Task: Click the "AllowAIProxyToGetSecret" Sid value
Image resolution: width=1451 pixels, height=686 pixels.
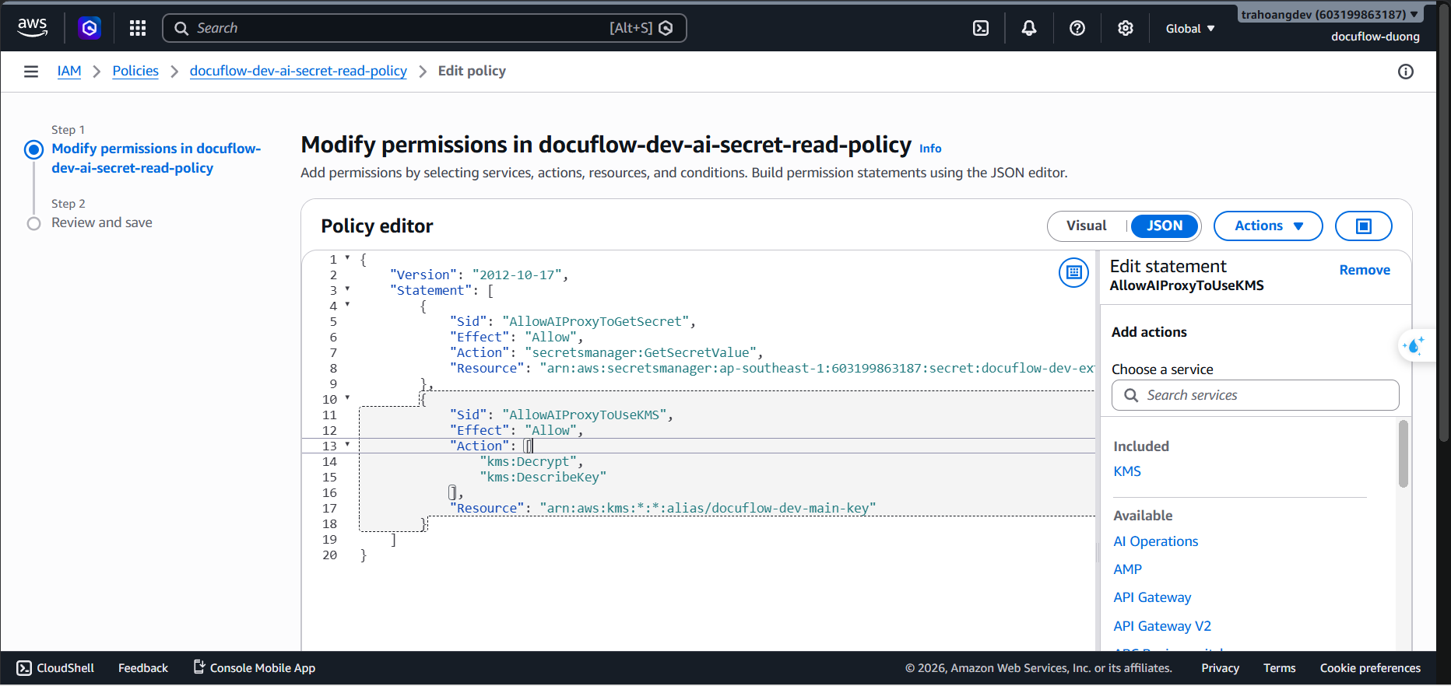Action: (x=596, y=322)
